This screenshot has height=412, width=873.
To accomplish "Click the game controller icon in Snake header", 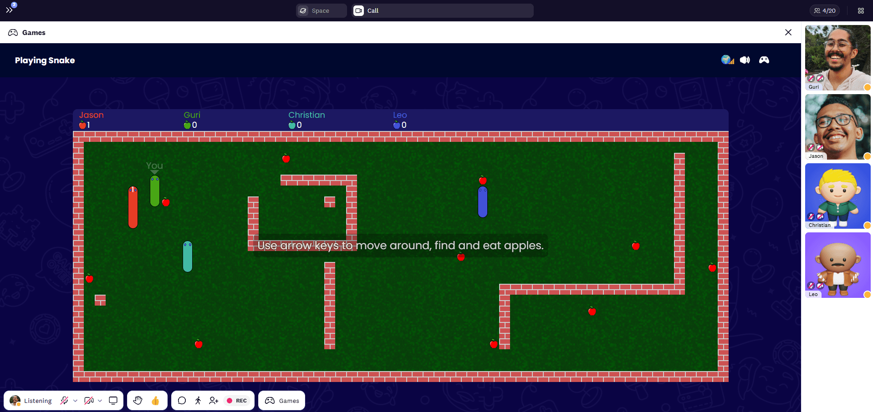I will pos(764,60).
